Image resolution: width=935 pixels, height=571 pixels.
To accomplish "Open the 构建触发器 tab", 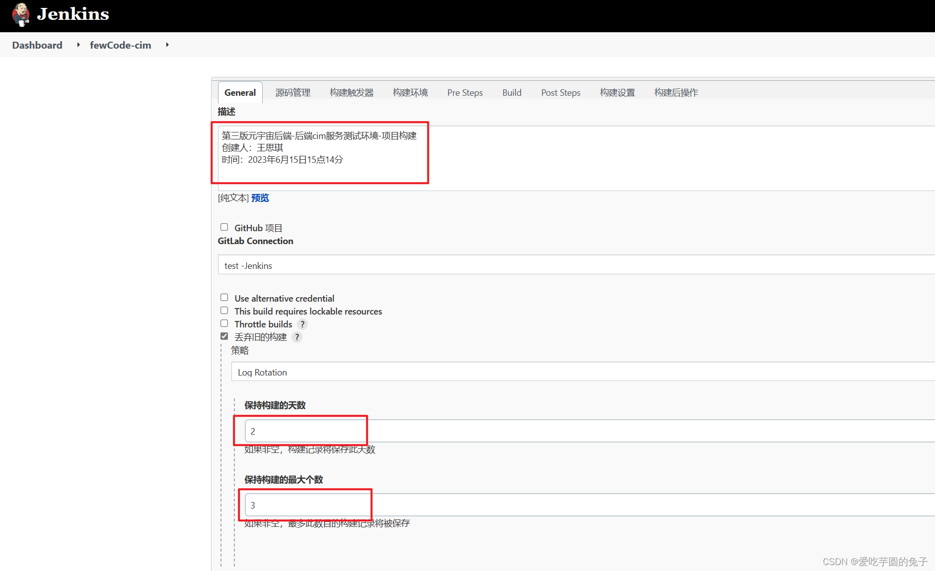I will coord(352,92).
